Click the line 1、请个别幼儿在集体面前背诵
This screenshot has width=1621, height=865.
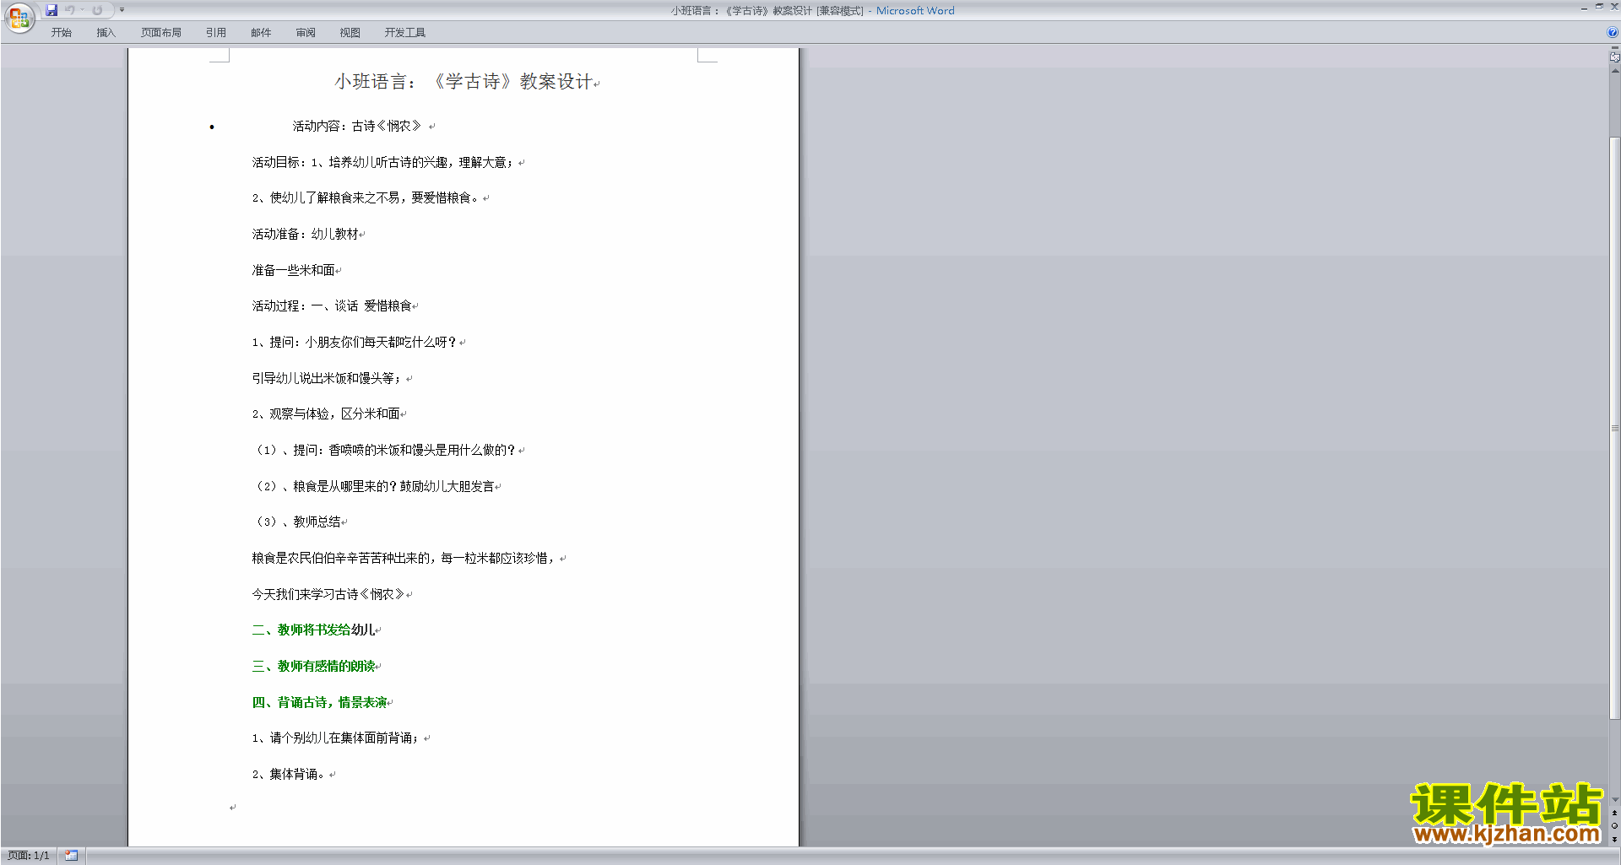tap(336, 738)
